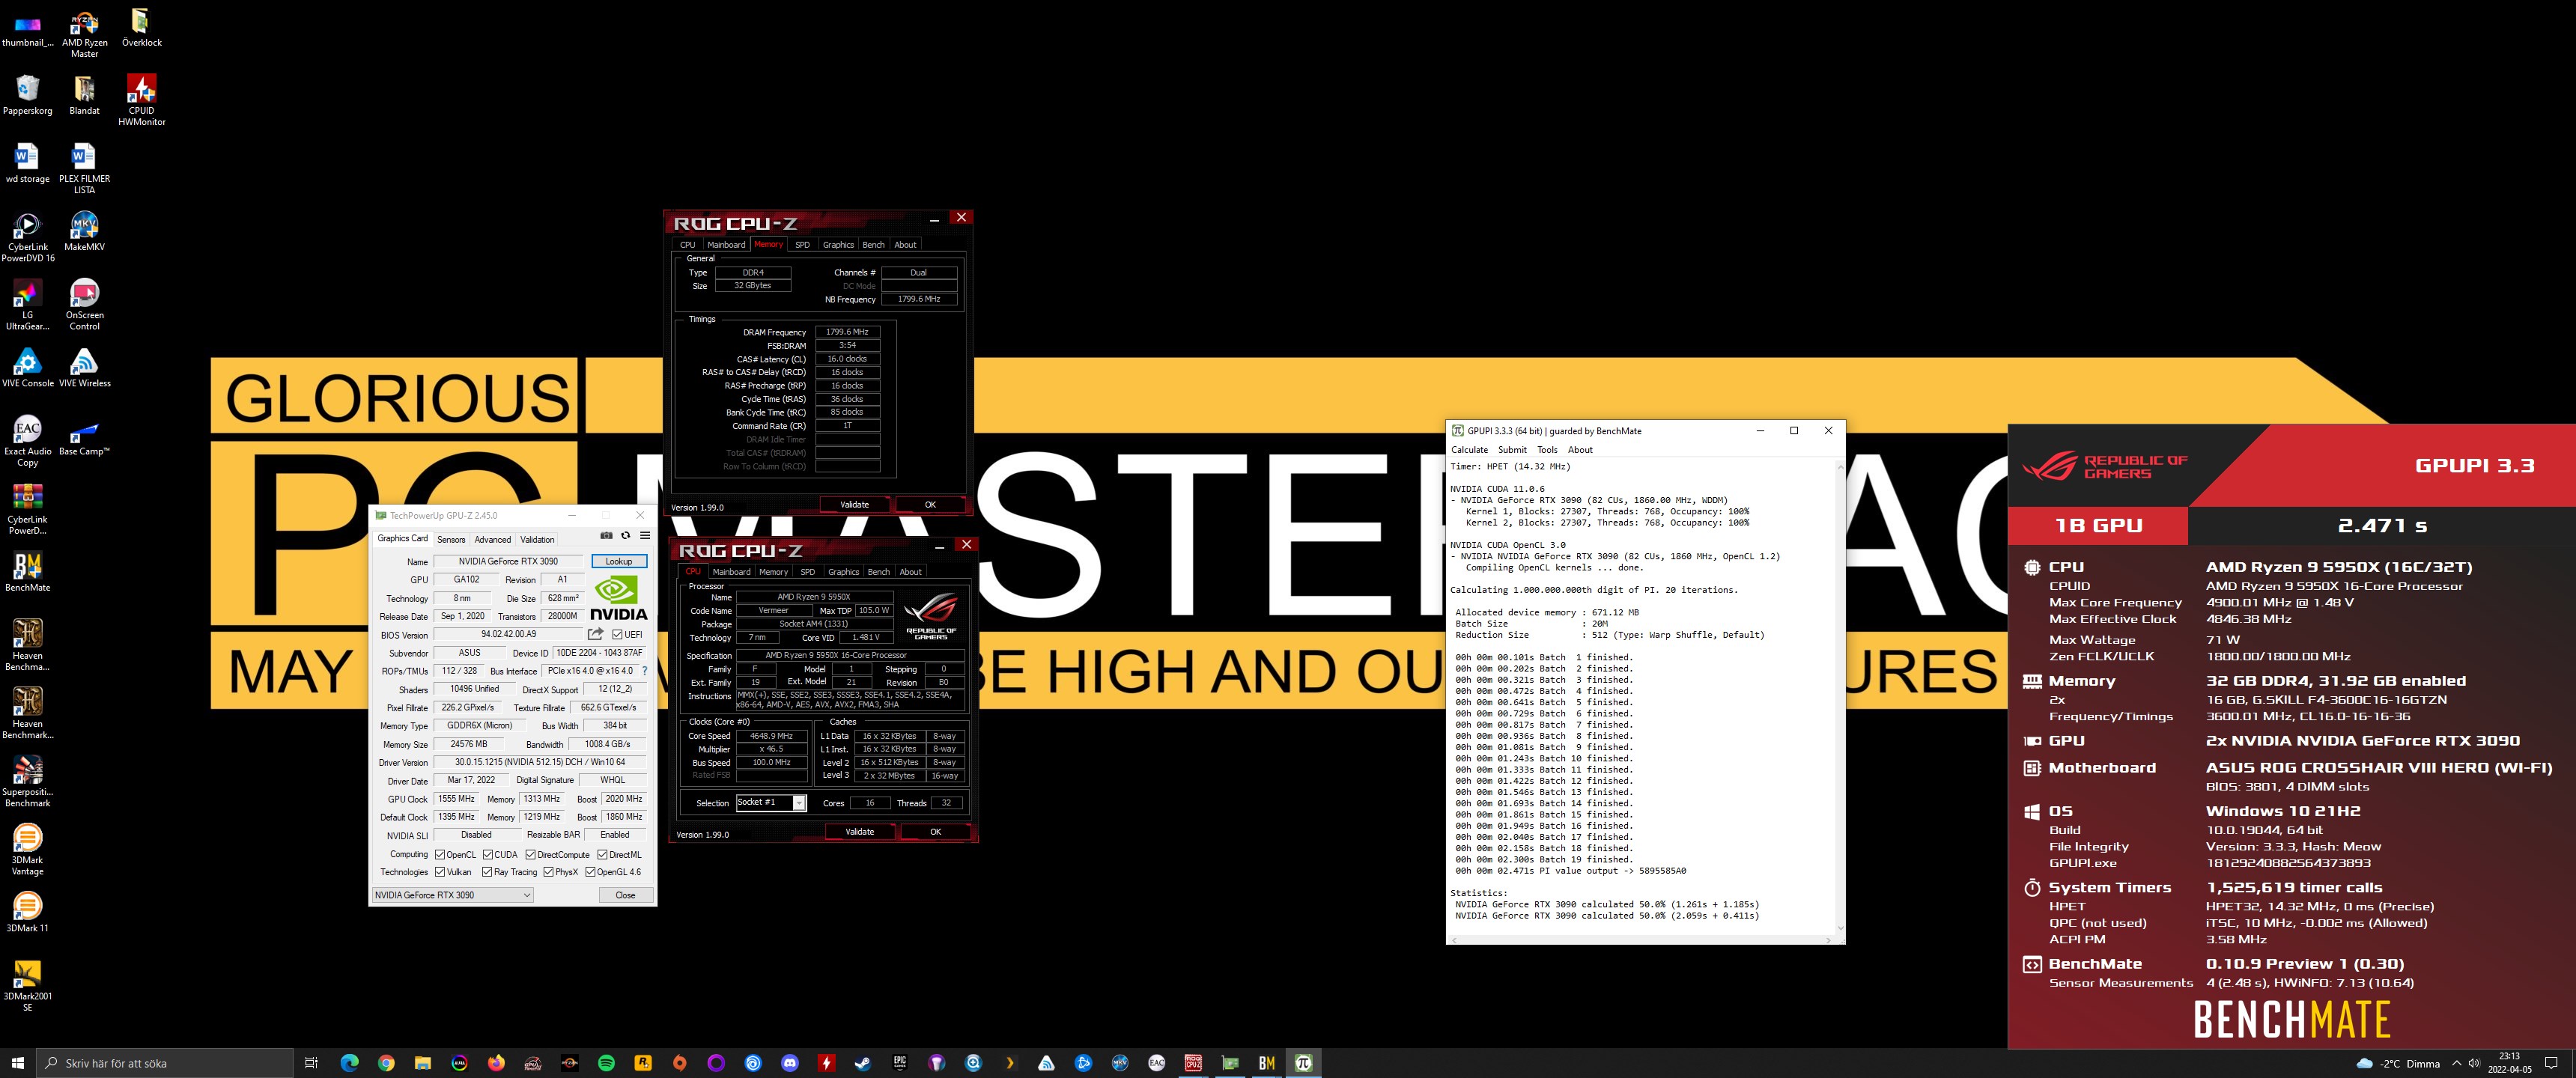Viewport: 2576px width, 1078px height.
Task: Toggle the DirectCompute checkbox in GPU-Z
Action: (x=531, y=855)
